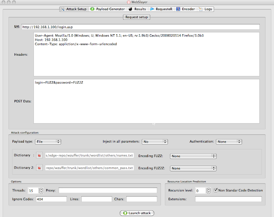The width and height of the screenshot is (274, 217).
Task: Click the User-Agent header line
Action: click(119, 36)
